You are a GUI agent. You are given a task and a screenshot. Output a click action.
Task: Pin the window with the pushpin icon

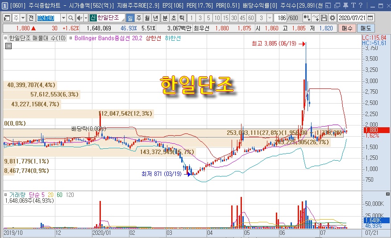[345, 5]
